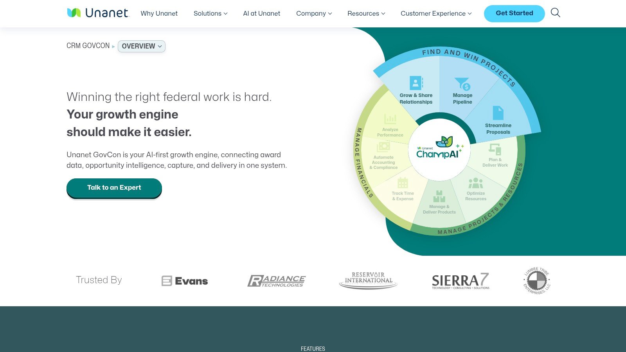Select the Streamline Proposals document icon
Screen dimensions: 626x352
click(x=498, y=113)
